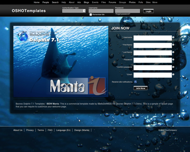Click the First Name input field
Viewport: 190px width, 152px height.
tap(153, 45)
